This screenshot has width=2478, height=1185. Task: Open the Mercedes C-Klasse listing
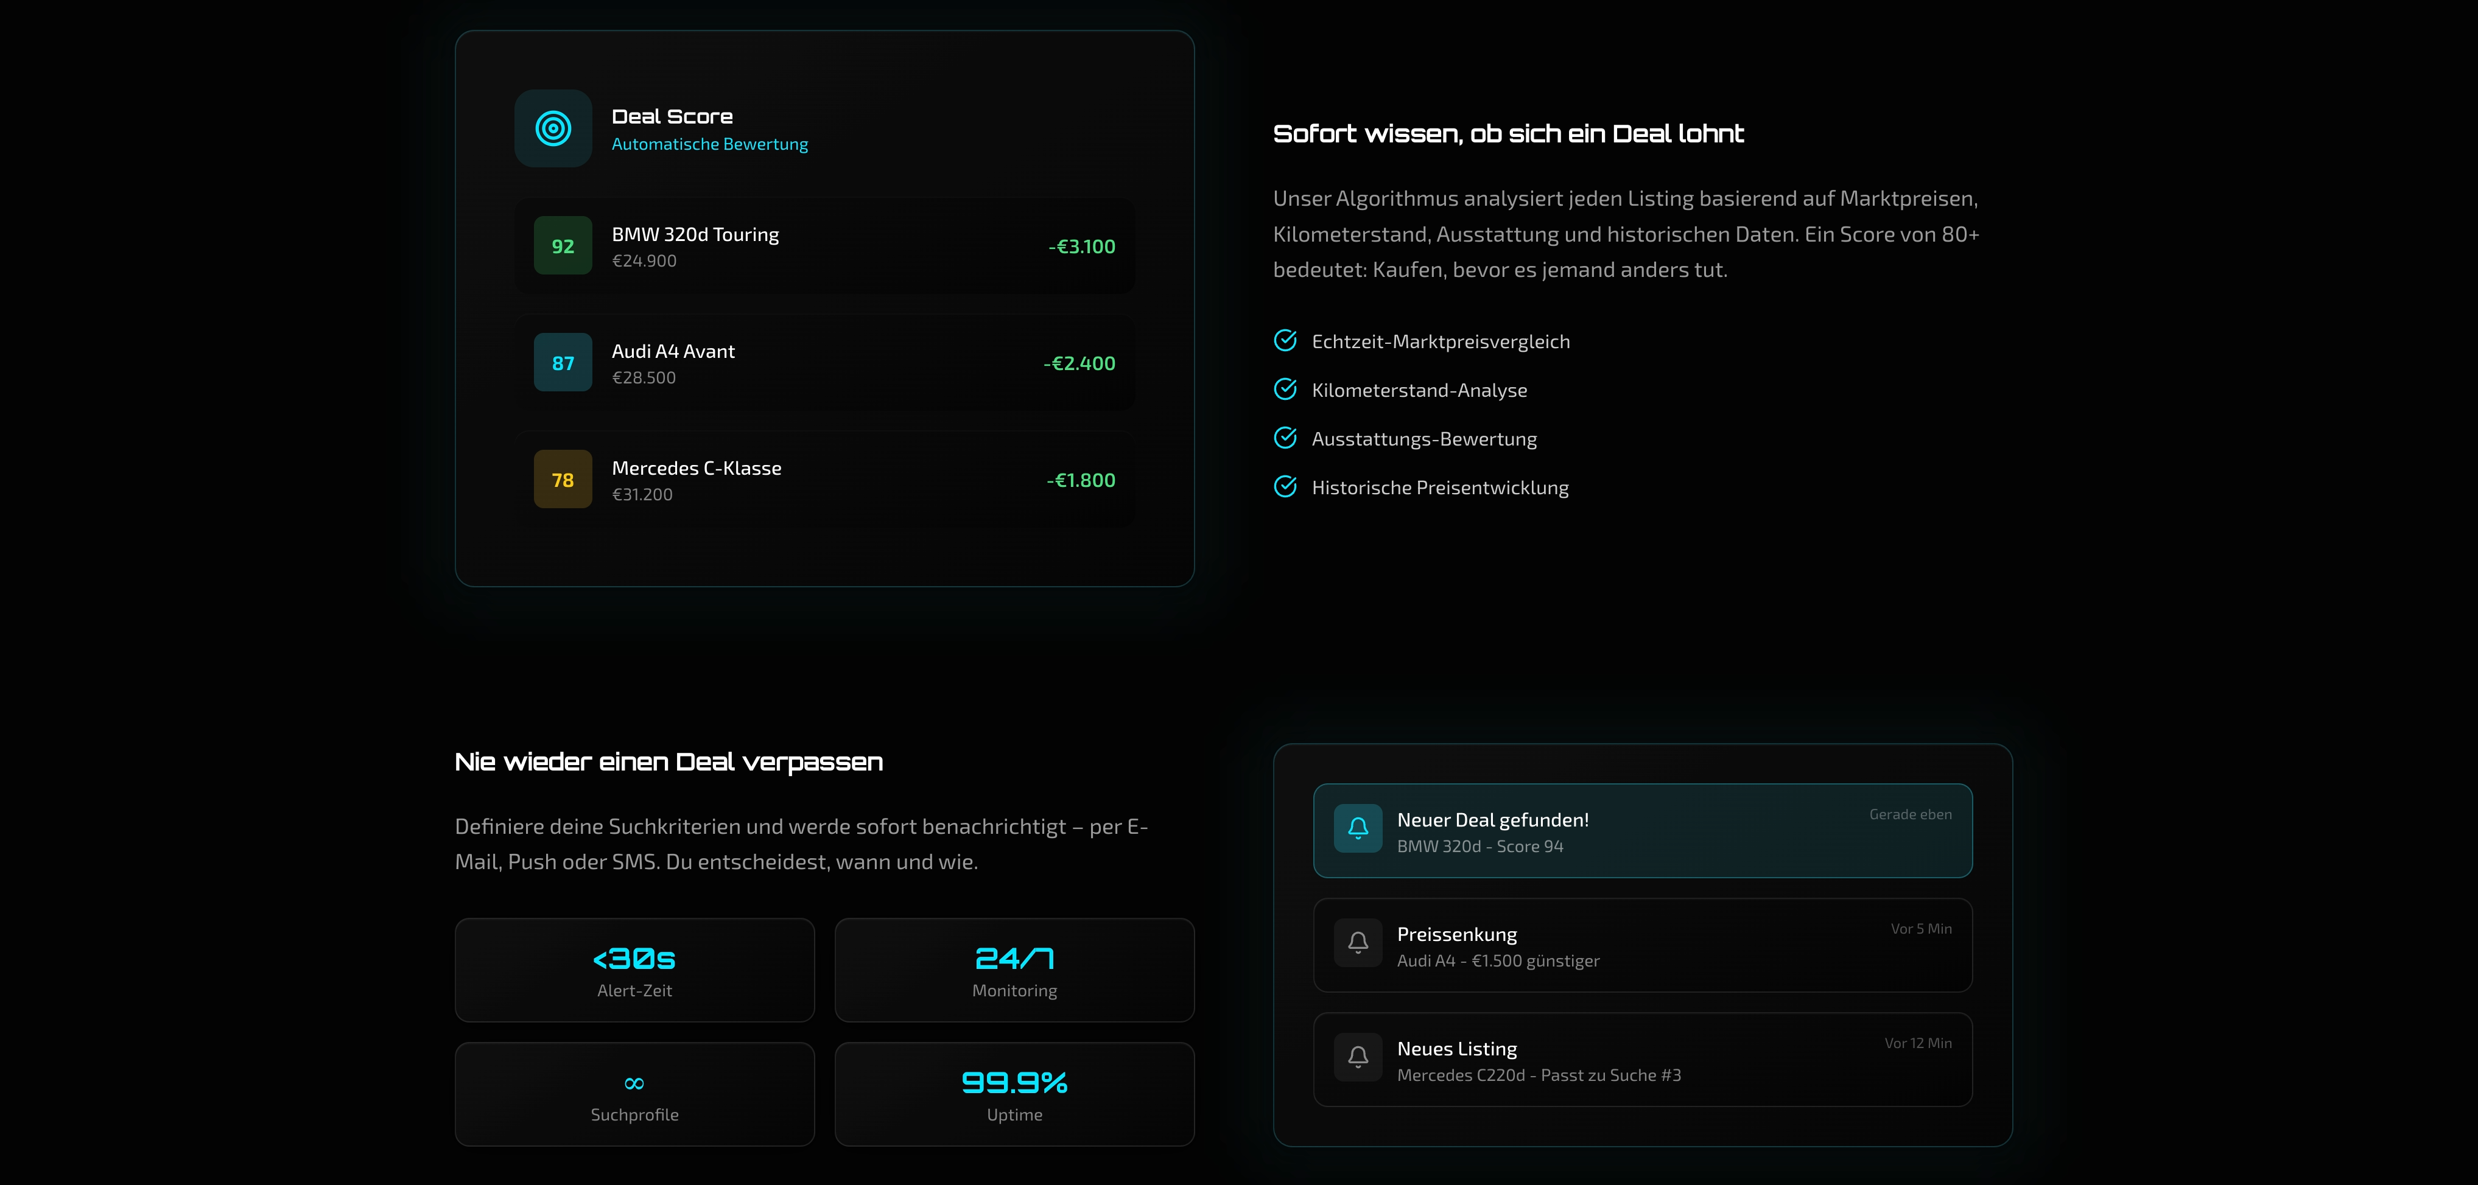tap(824, 479)
